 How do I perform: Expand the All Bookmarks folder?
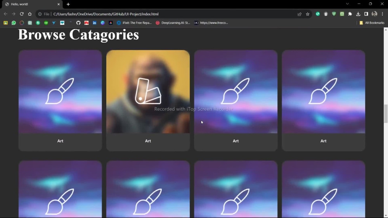click(372, 23)
